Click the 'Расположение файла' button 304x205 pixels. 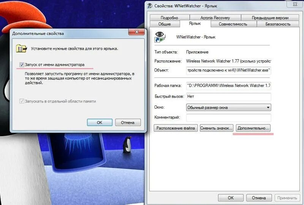click(176, 128)
